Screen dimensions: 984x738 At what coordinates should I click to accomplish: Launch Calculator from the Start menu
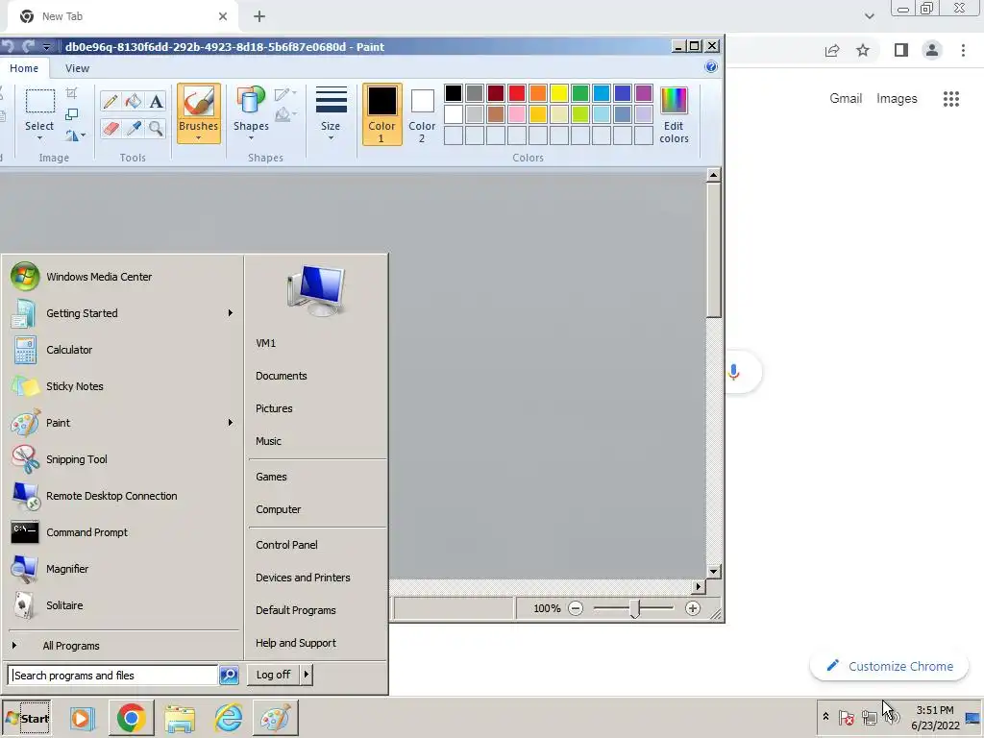124,350
